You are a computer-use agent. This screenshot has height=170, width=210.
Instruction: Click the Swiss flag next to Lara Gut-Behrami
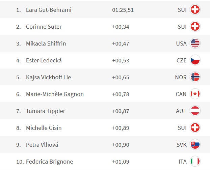[195, 9]
